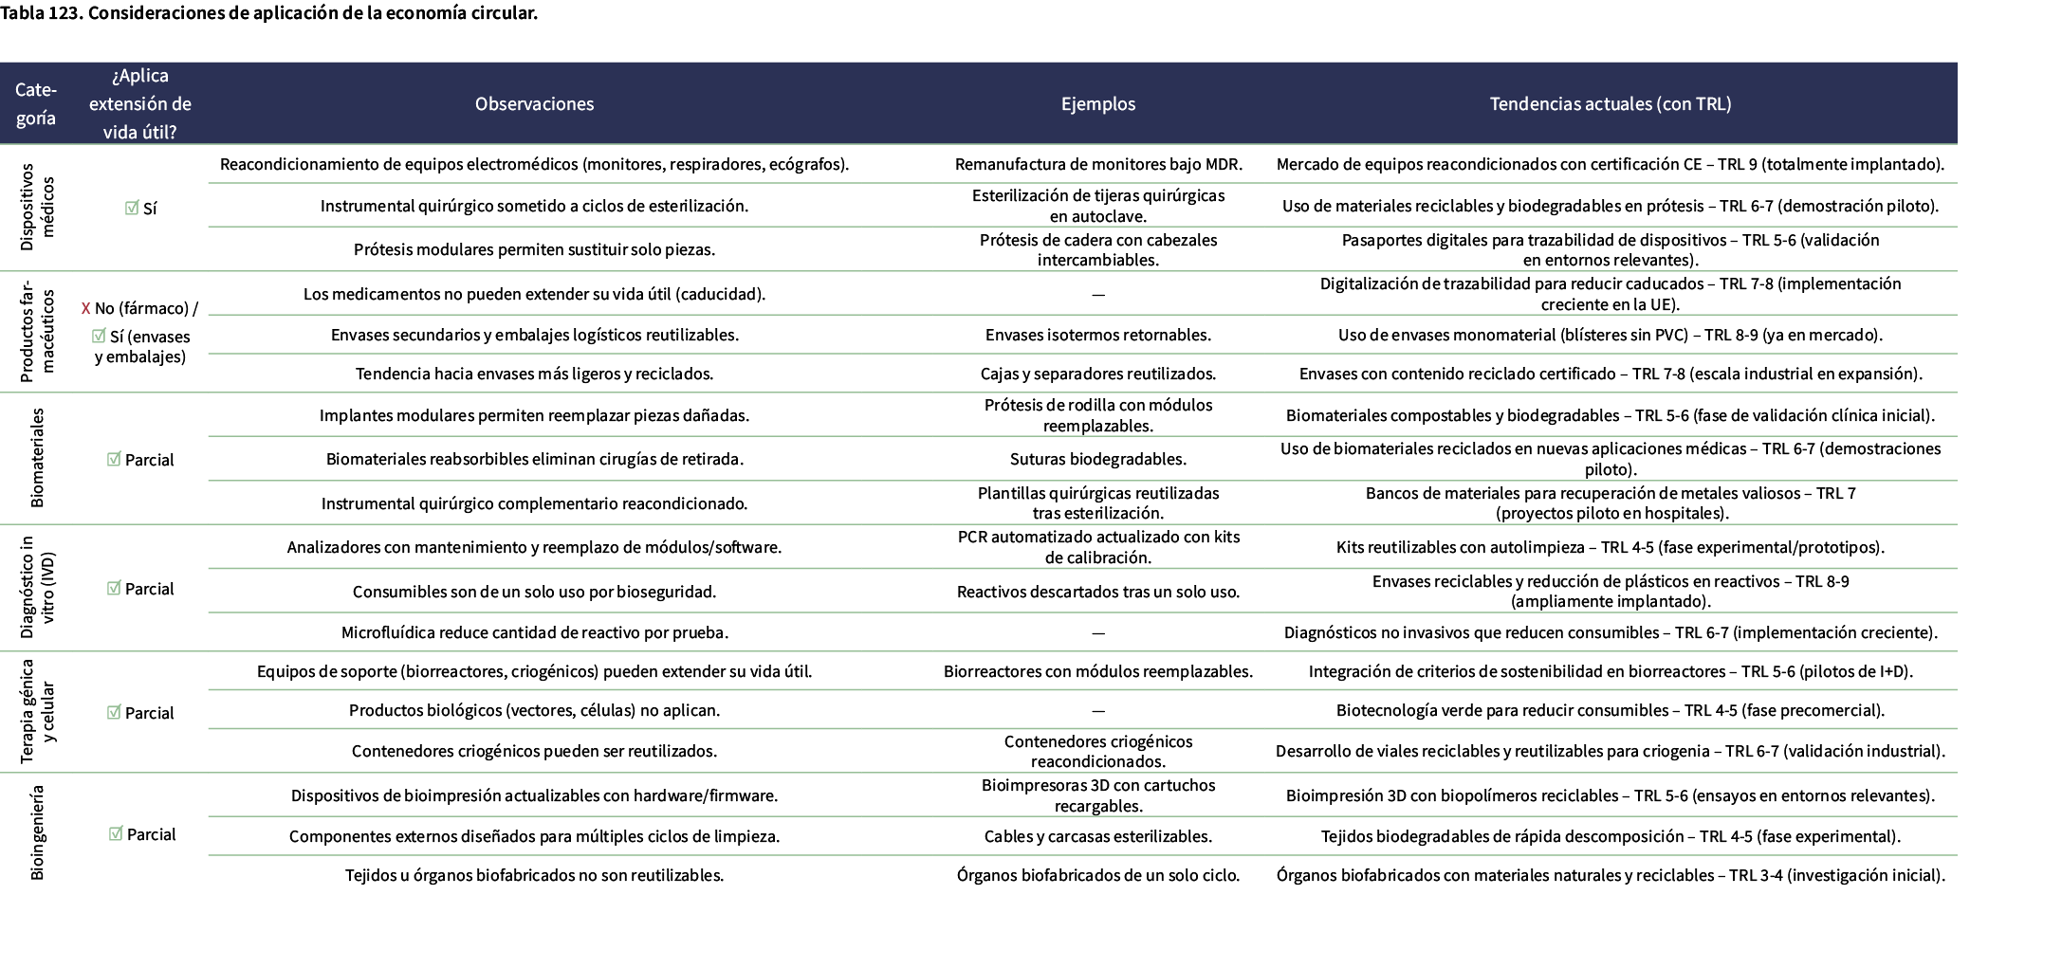Click the red X next to No (fármaco)
The image size is (2062, 968).
[85, 308]
